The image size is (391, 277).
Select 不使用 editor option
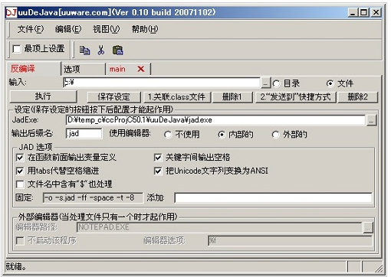point(168,135)
